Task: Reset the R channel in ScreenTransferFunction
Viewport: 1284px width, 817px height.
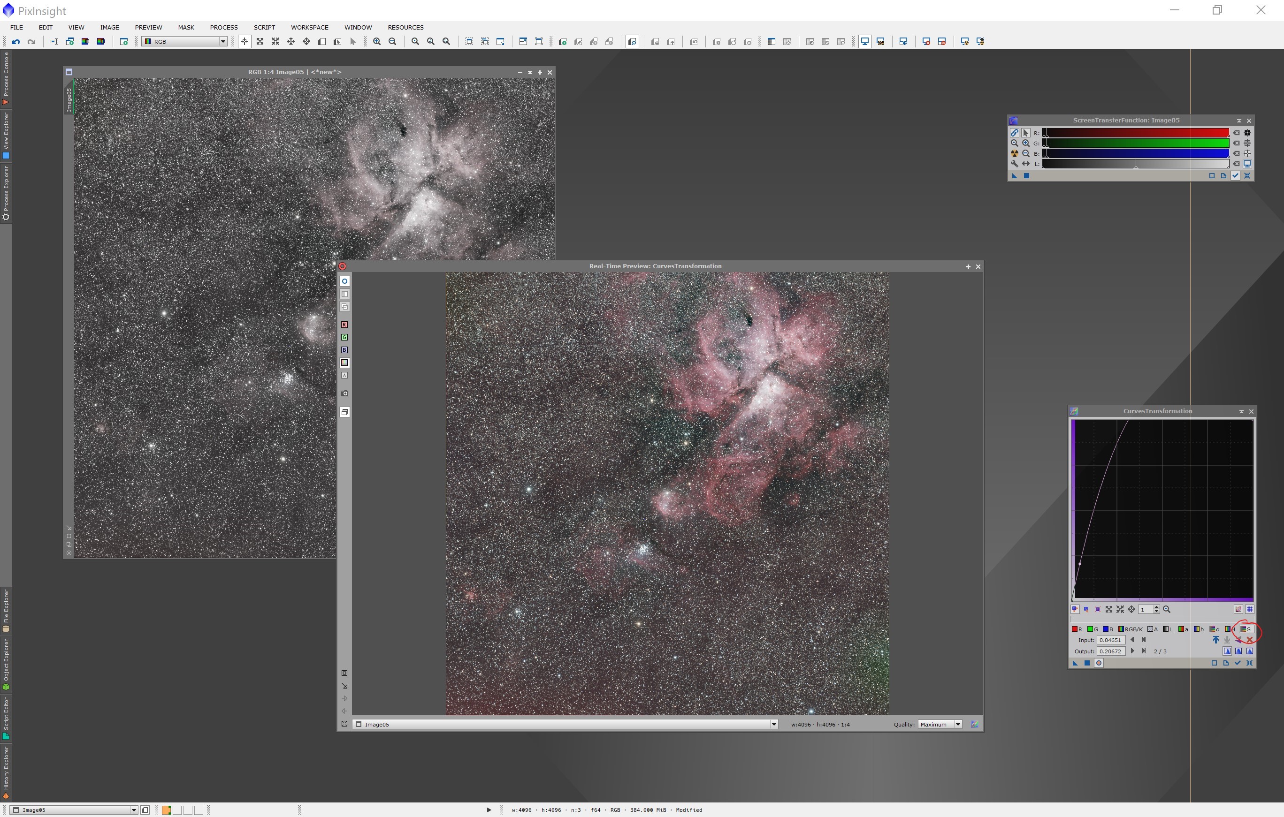Action: (1236, 133)
